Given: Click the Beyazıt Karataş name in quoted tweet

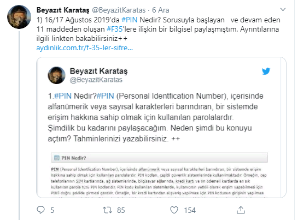Looking at the screenshot, I should (98, 71).
